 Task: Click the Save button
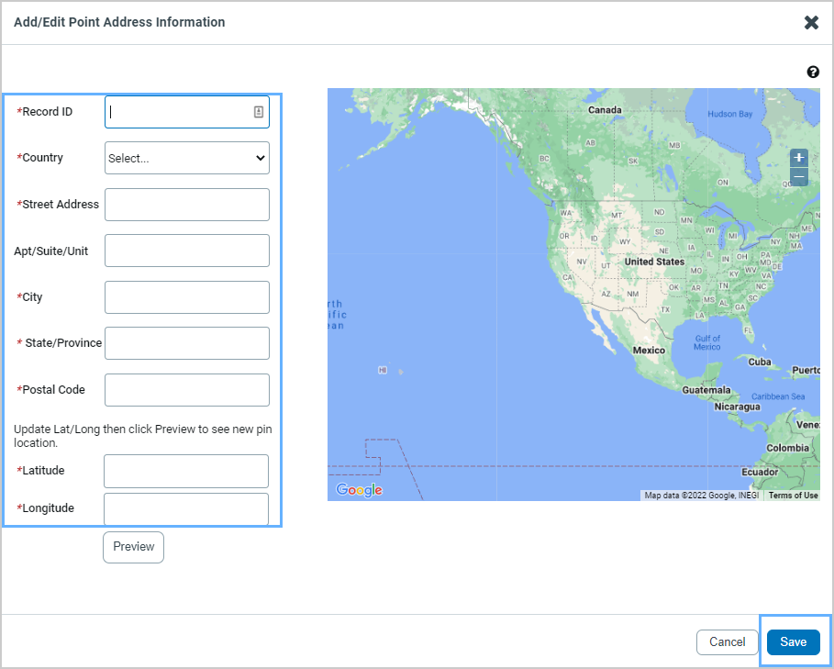tap(793, 641)
